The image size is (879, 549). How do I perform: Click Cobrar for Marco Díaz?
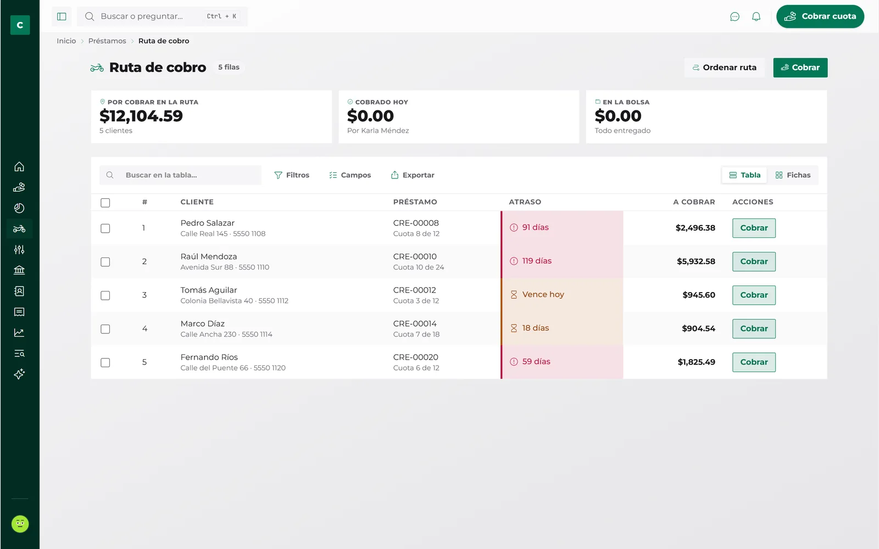754,328
